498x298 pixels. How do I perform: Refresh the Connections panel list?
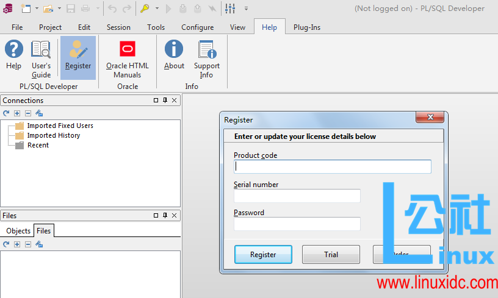[x=6, y=113]
